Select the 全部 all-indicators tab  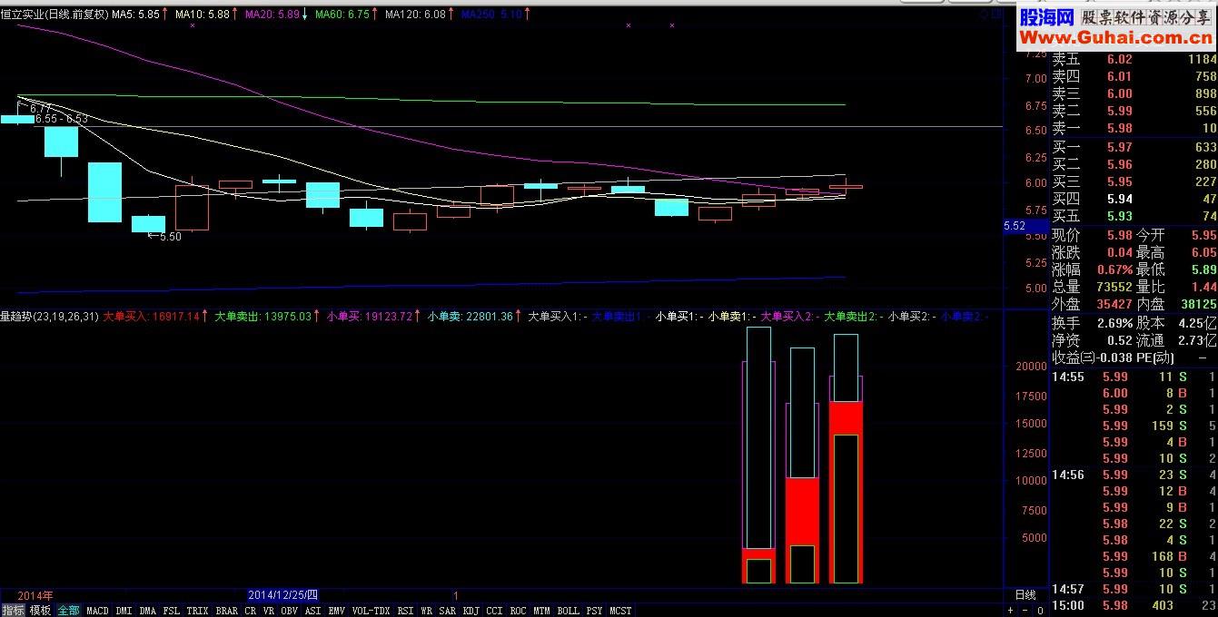pyautogui.click(x=68, y=611)
